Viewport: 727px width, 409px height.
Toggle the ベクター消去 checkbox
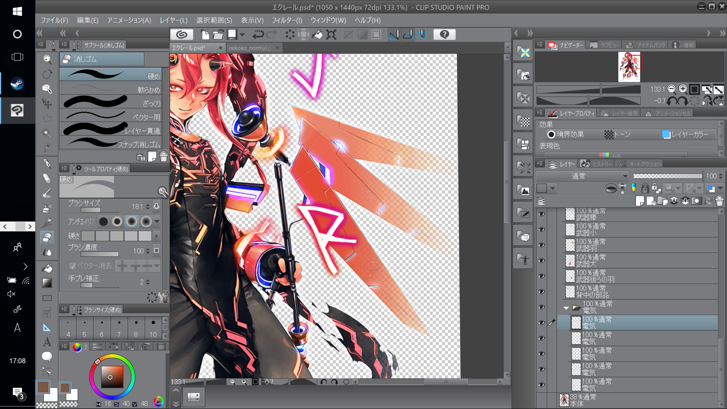click(x=72, y=266)
